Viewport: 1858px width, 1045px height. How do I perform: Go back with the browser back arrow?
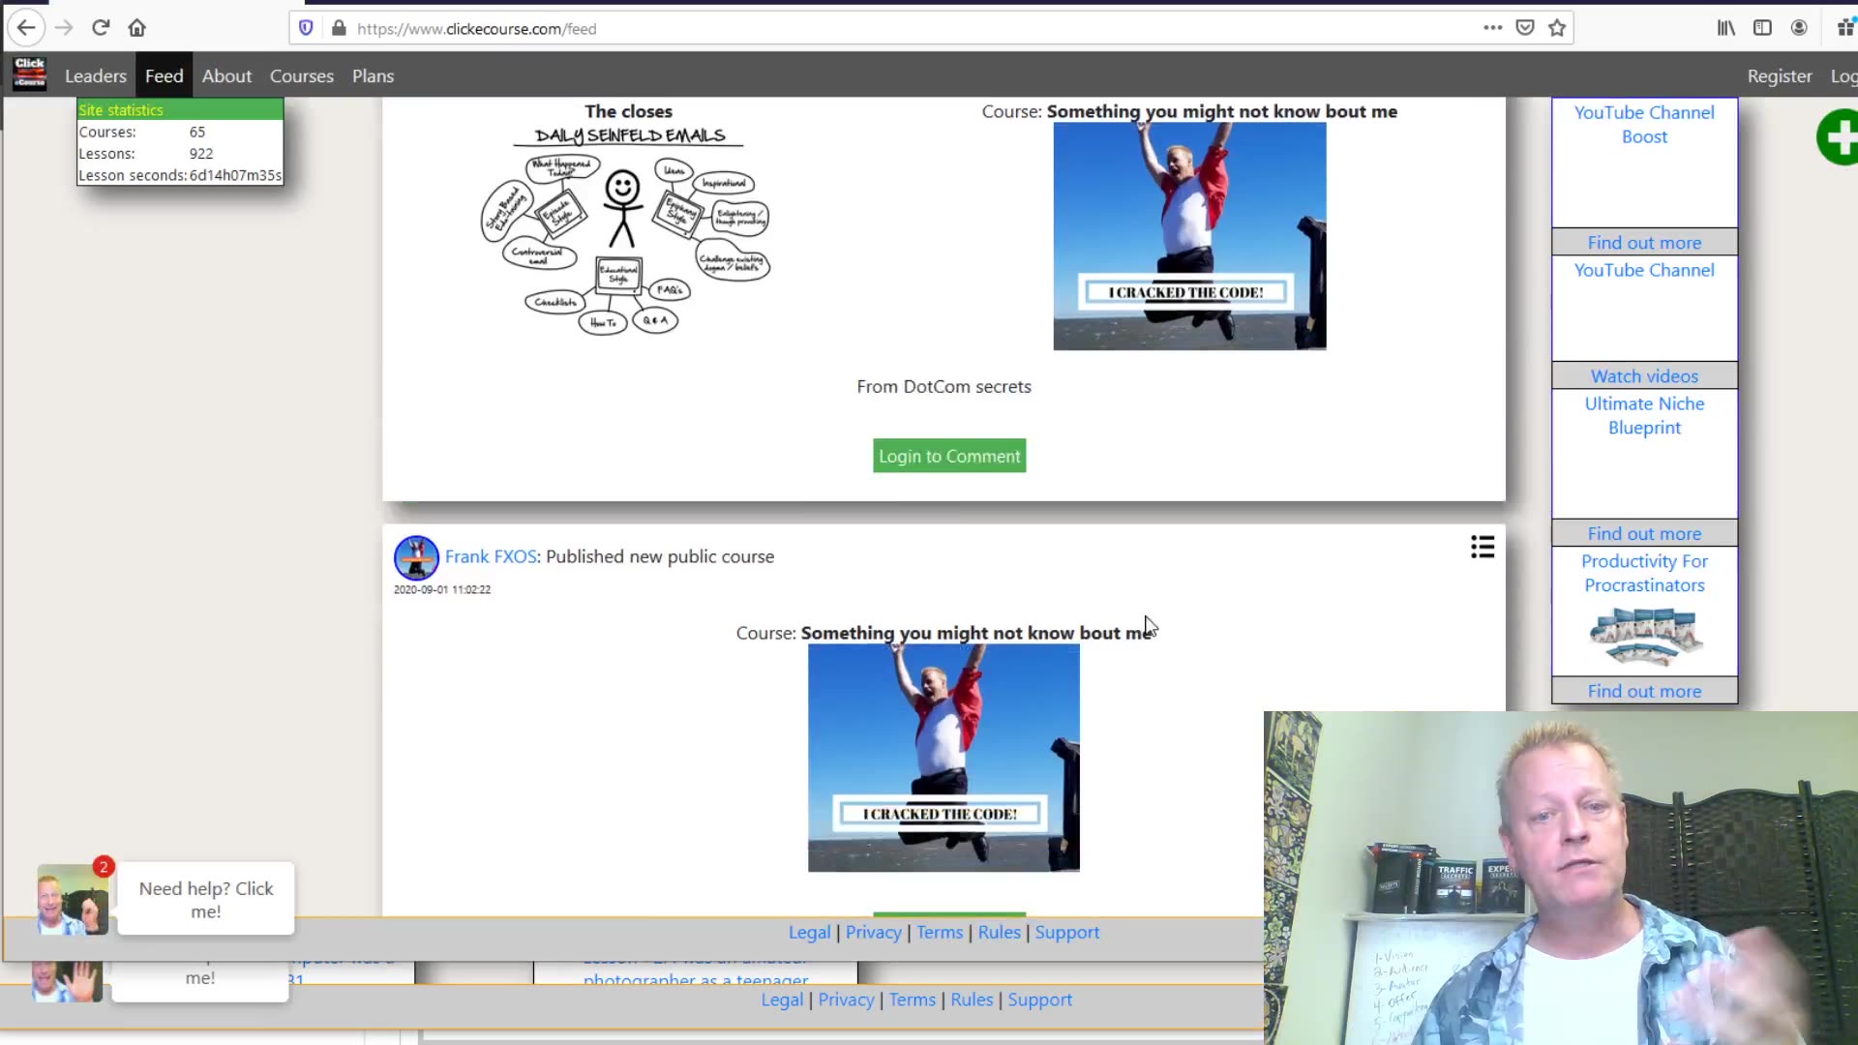[26, 28]
